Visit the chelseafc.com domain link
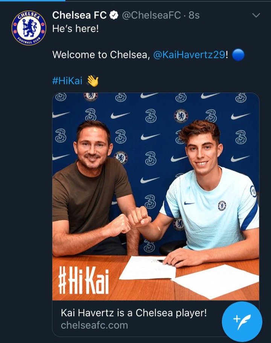 (x=94, y=325)
